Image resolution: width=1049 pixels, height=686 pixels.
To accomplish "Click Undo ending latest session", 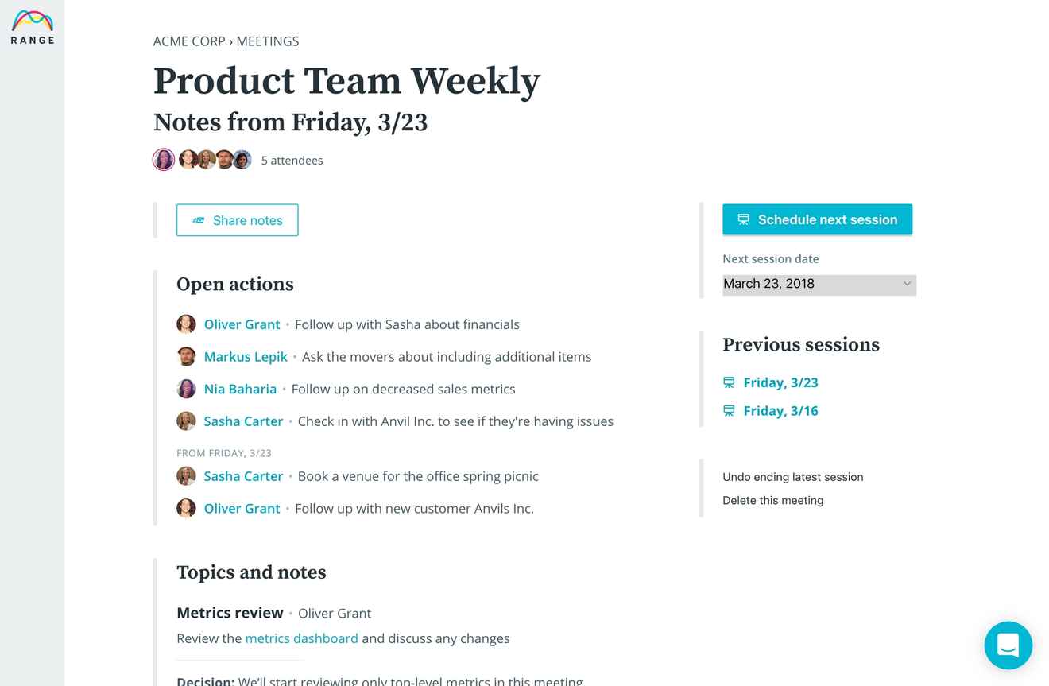I will 792,477.
